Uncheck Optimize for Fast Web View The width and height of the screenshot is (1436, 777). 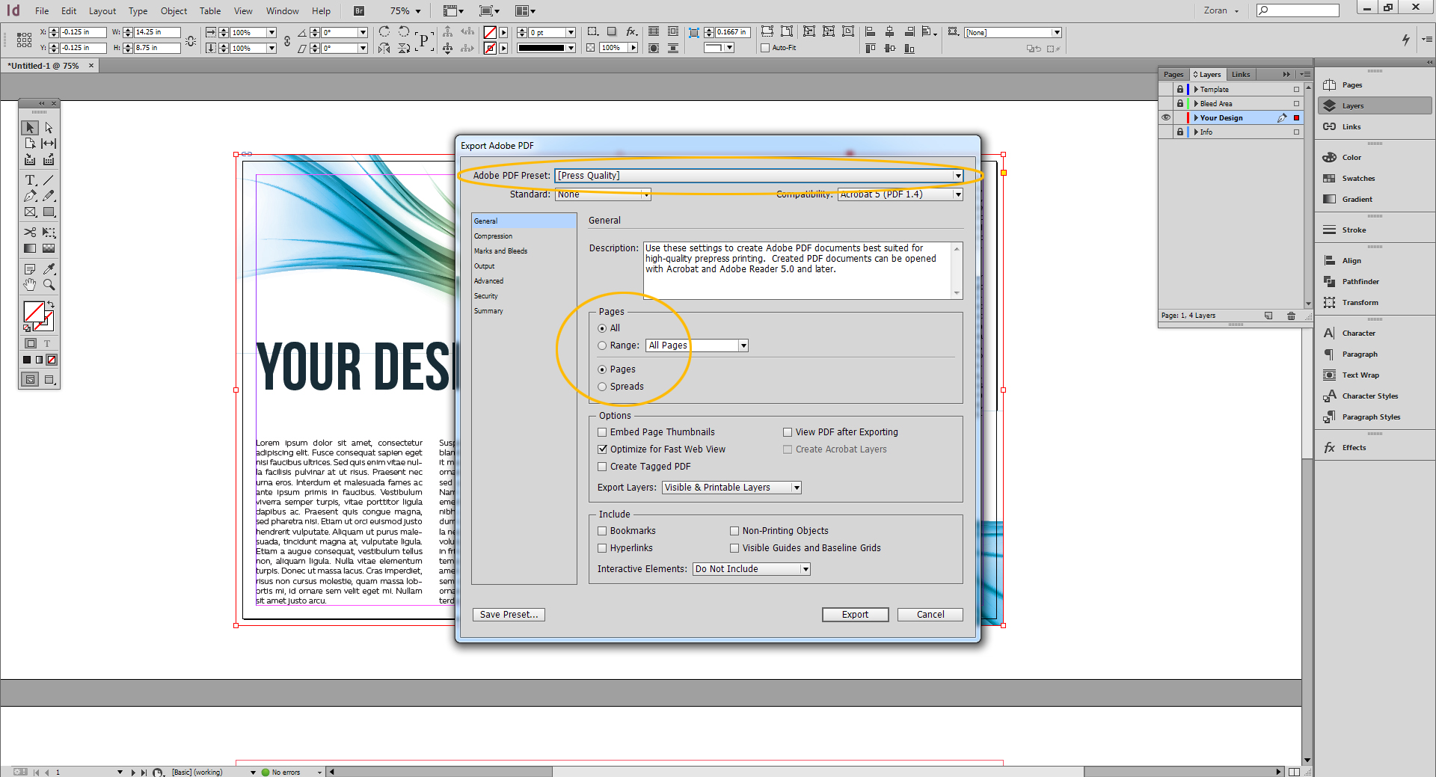603,449
